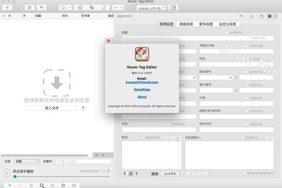The image size is (282, 188).
Task: Toggle apply-to-all checkbox for 分组
Action: point(247,98)
